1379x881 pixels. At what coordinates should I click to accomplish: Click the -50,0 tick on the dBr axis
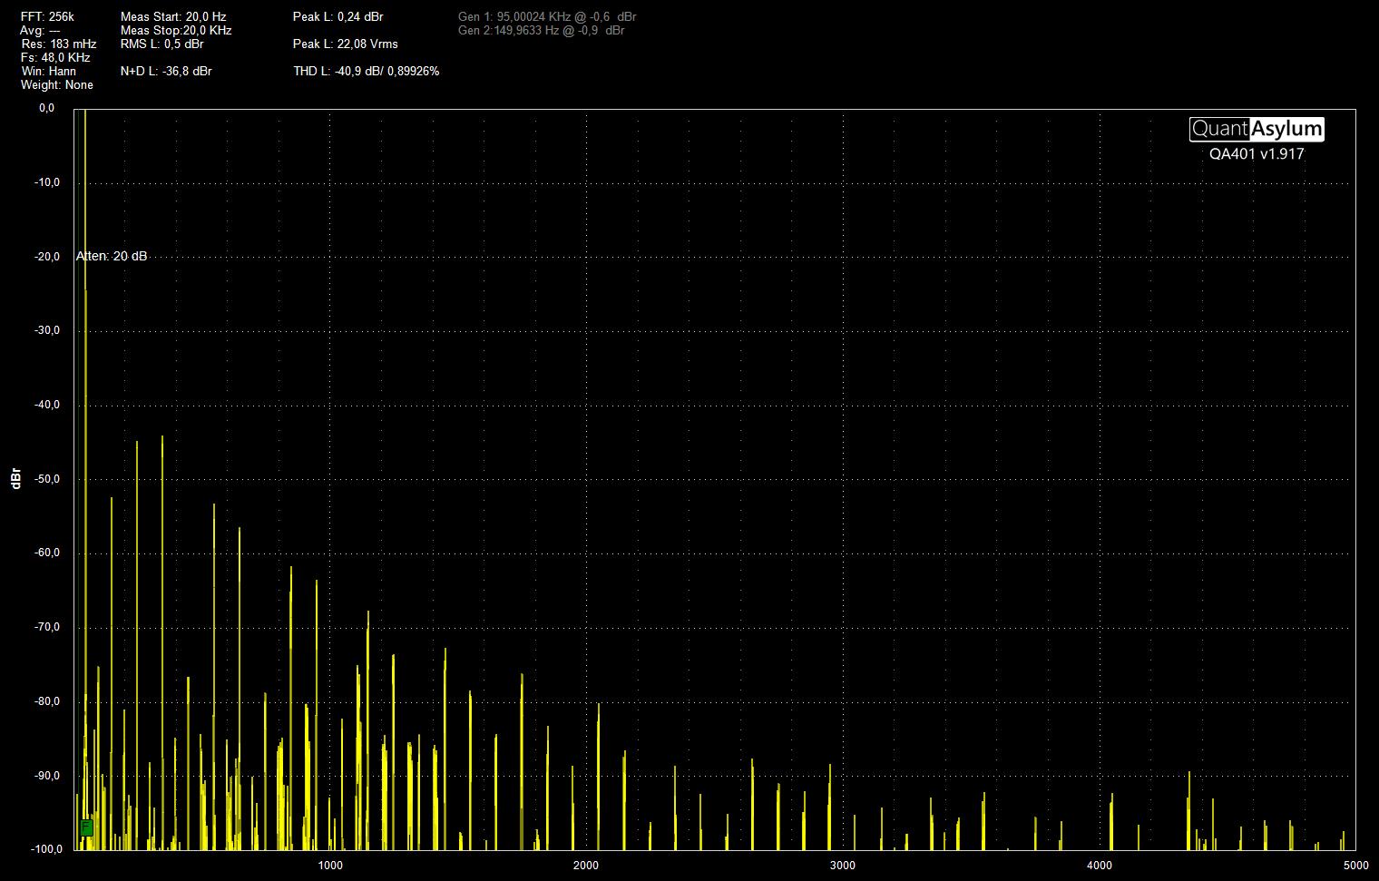pos(45,479)
